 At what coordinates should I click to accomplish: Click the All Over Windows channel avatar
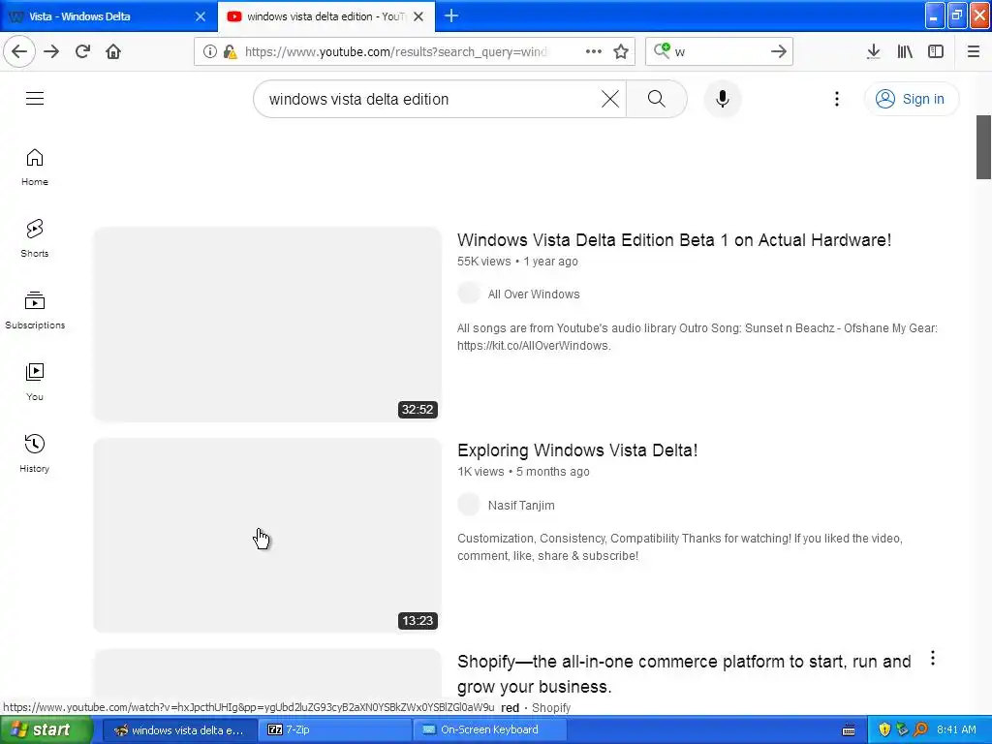click(469, 293)
